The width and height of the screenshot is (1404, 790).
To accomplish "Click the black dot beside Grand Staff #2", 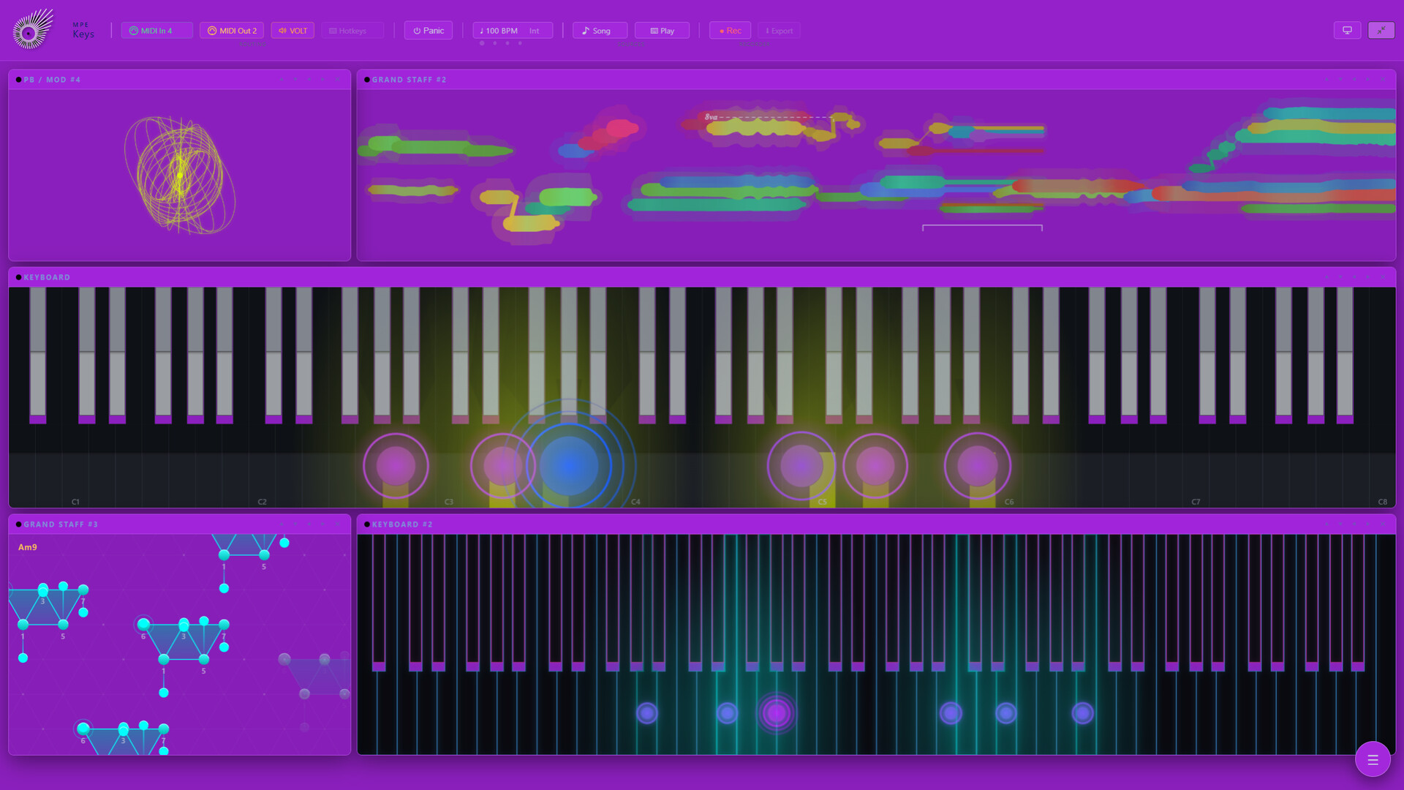I will (367, 80).
